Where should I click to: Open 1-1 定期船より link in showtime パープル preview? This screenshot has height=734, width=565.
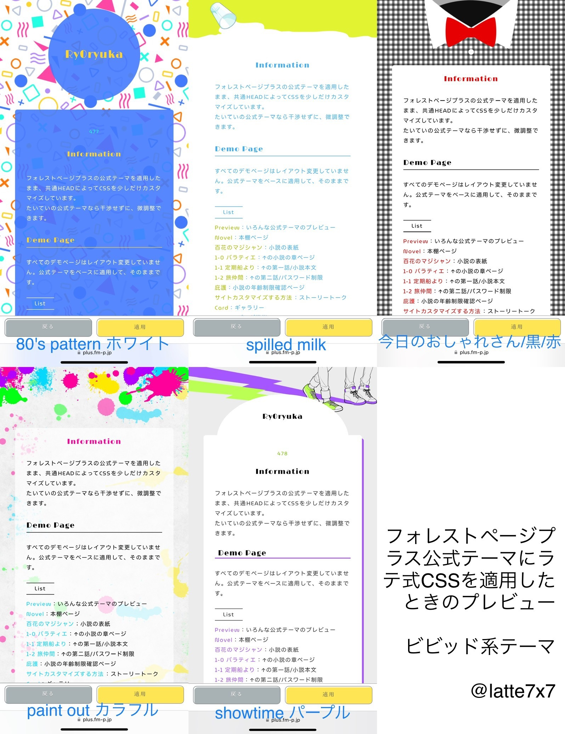pos(234,670)
